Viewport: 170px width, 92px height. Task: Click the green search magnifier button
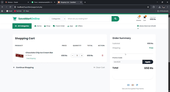point(115,19)
